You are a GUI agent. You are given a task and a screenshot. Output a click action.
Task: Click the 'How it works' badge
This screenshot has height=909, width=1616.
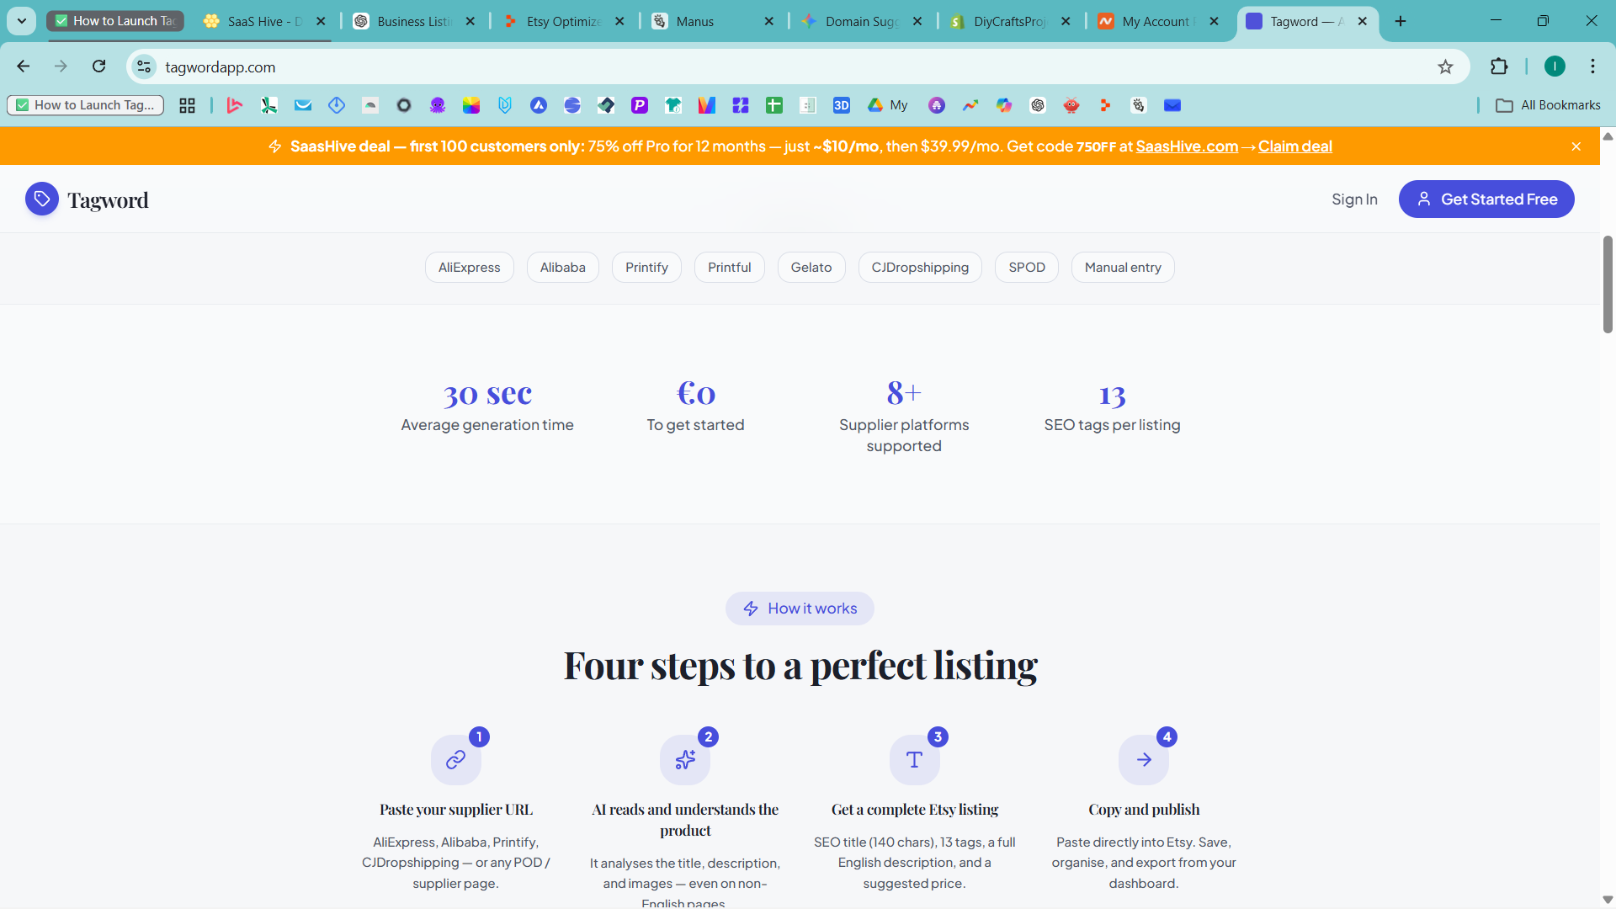pos(800,609)
